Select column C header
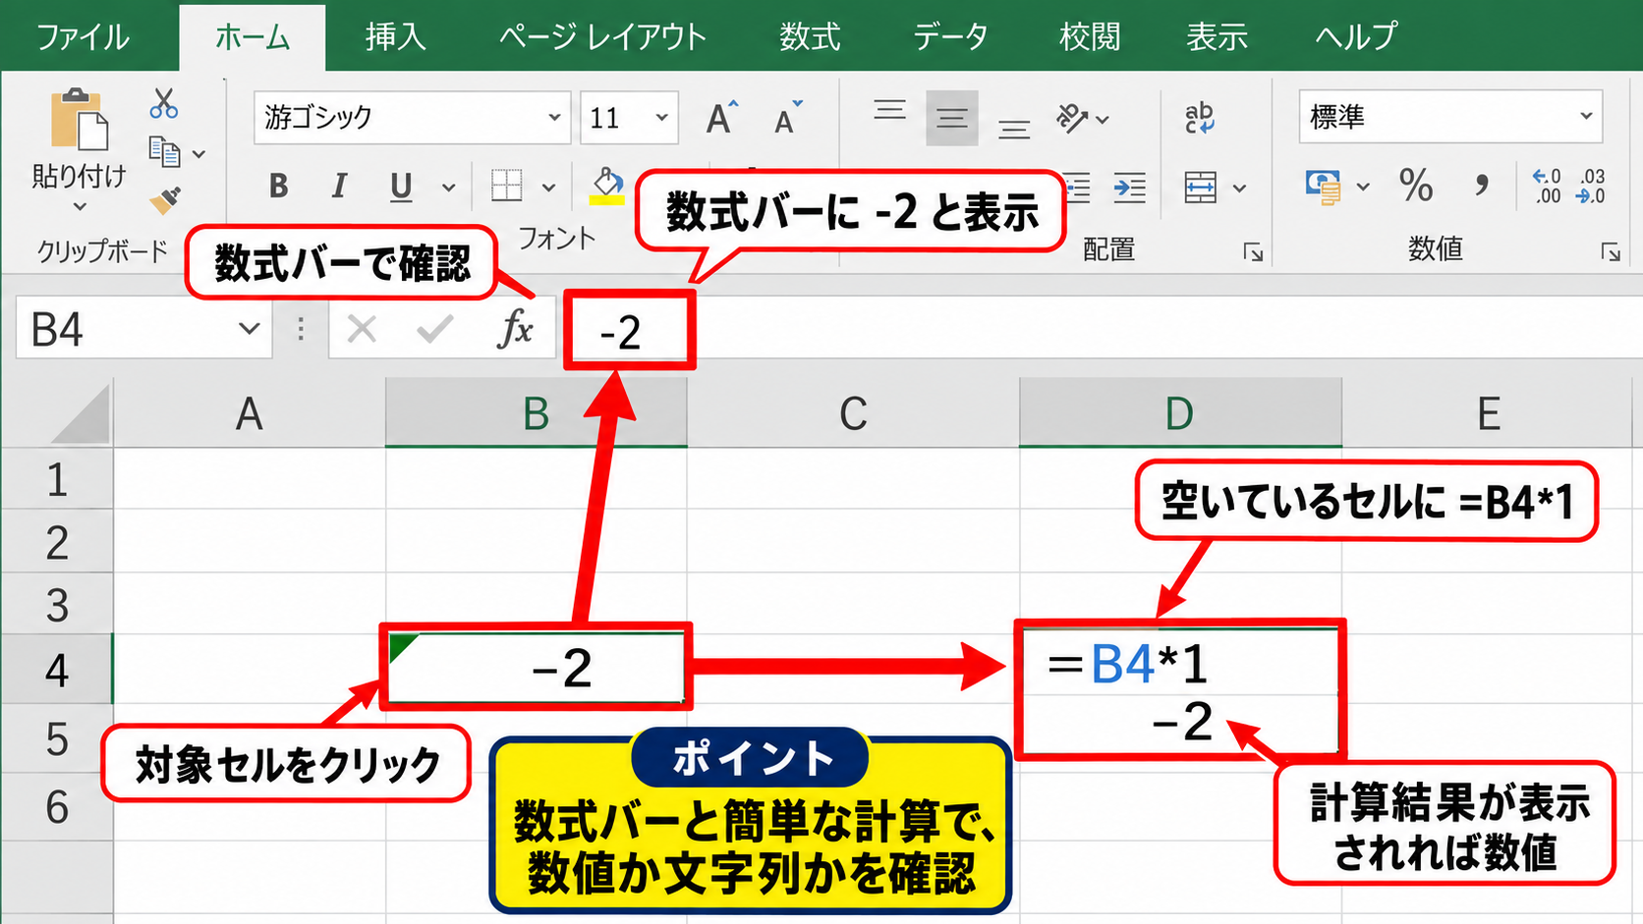This screenshot has width=1643, height=924. tap(853, 413)
